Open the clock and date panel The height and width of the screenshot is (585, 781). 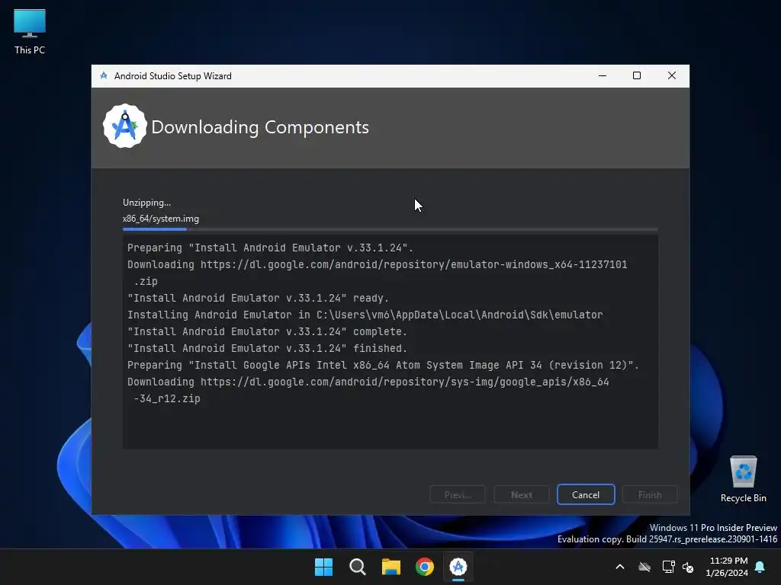tap(727, 567)
